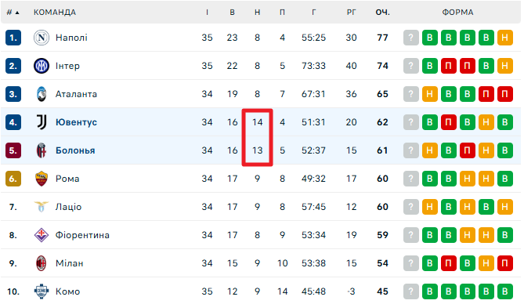This screenshot has width=524, height=304.
Task: Click the КОМАНДА column header
Action: [55, 13]
